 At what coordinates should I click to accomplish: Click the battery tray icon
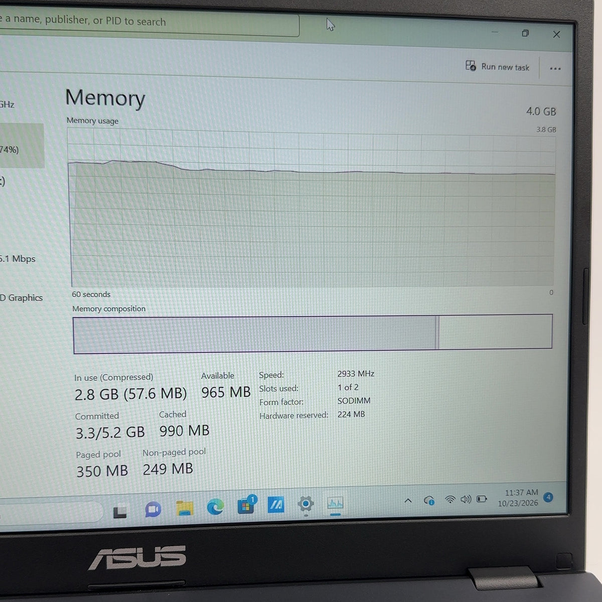482,499
